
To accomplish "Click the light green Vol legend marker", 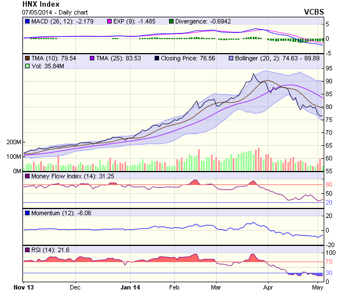I will 27,66.
